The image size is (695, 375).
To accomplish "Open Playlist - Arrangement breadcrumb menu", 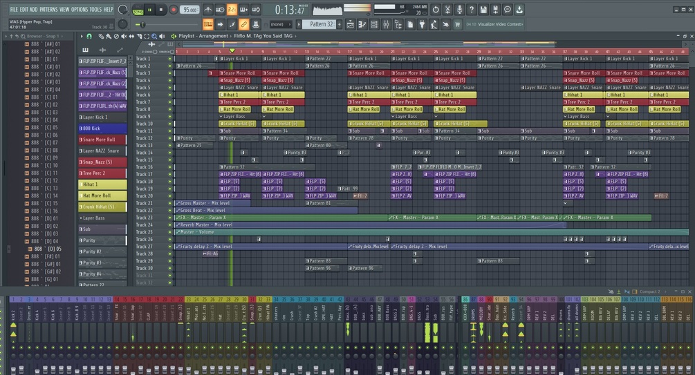I will pyautogui.click(x=203, y=36).
